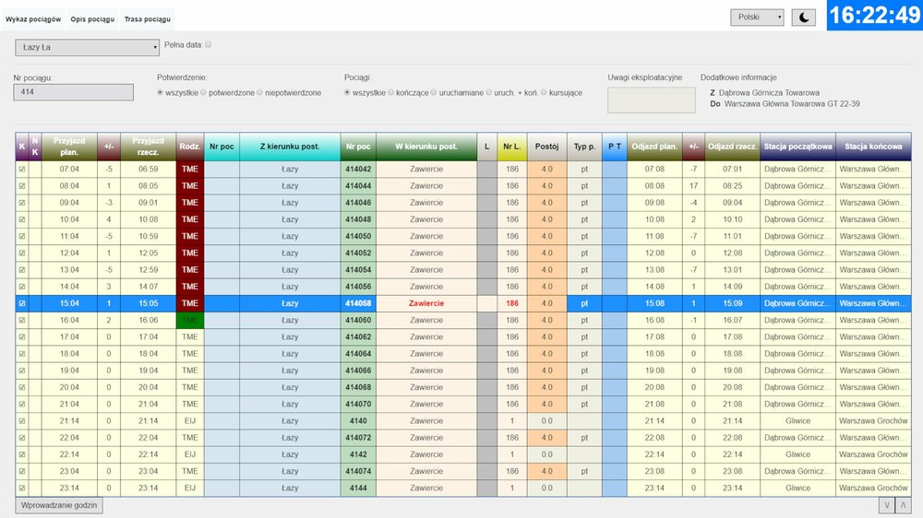923x518 pixels.
Task: Click the Wprowadzanie godzin button
Action: 59,505
